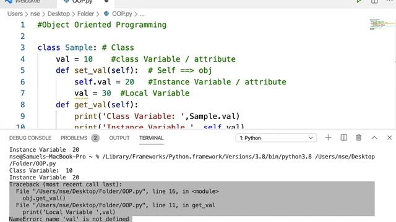Close the bottom panel
This screenshot has height=222, width=396.
(x=389, y=138)
